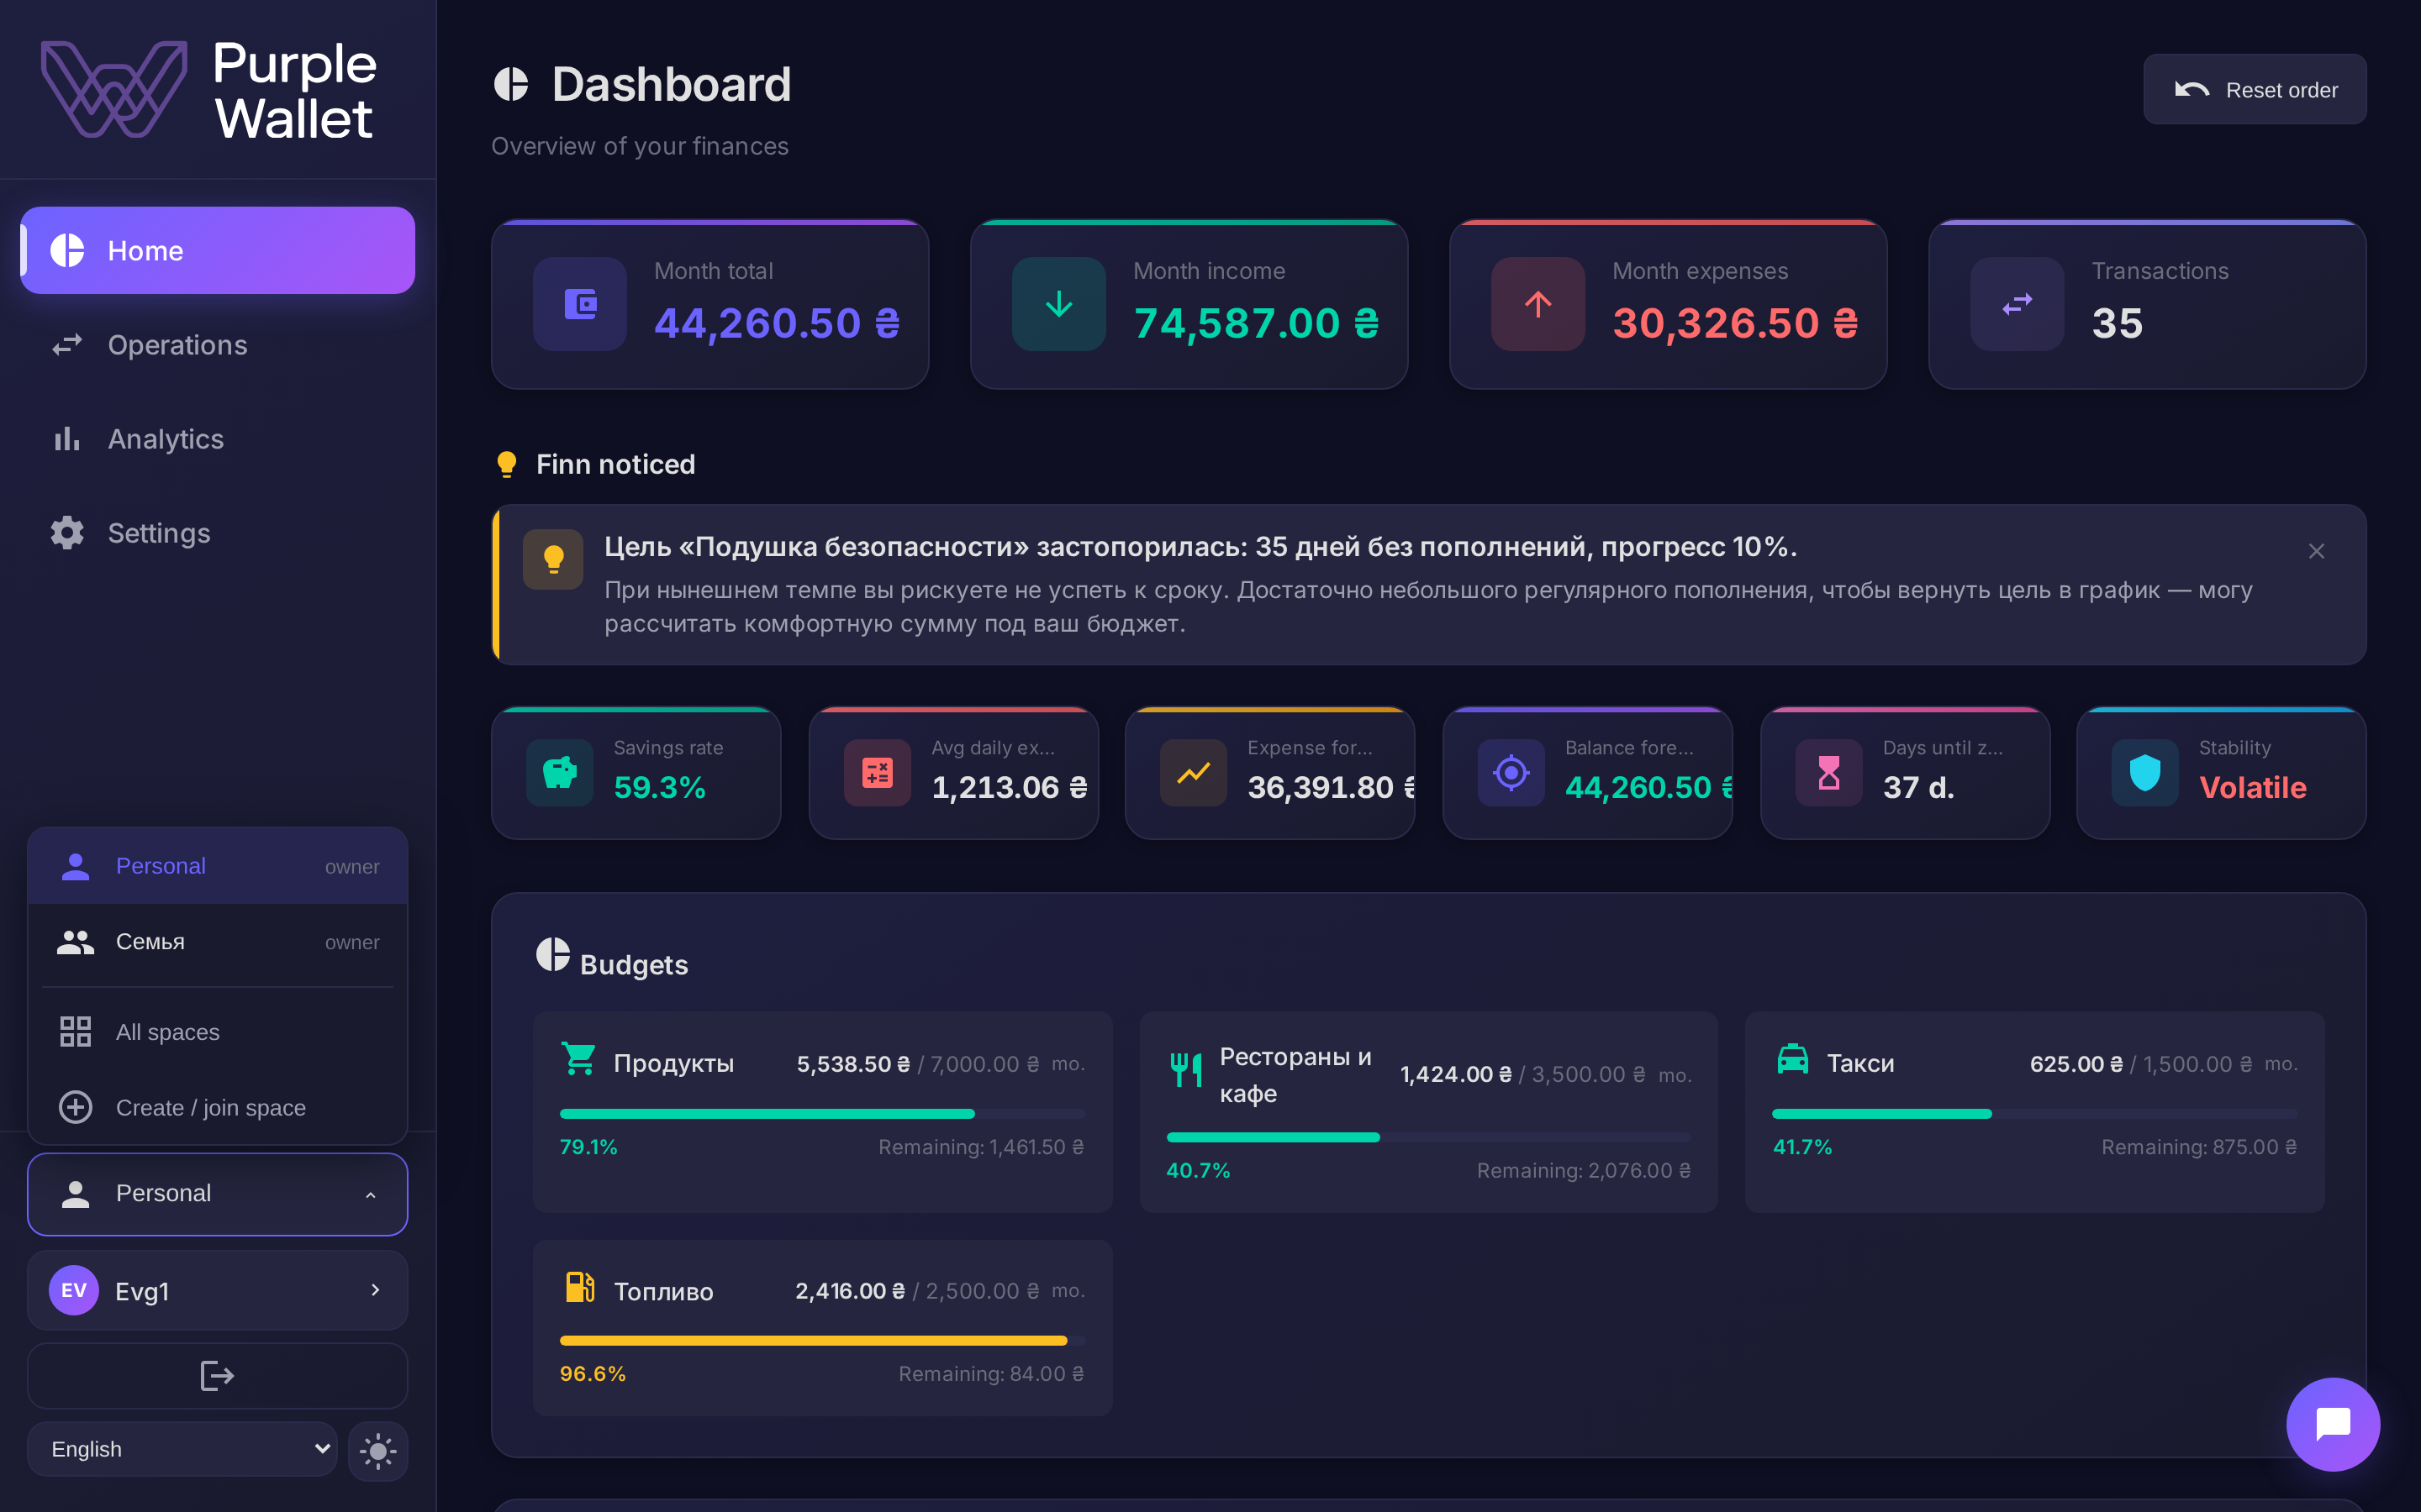Click the log out icon button
Screen dimensions: 2421x1512
pyautogui.click(x=217, y=1376)
